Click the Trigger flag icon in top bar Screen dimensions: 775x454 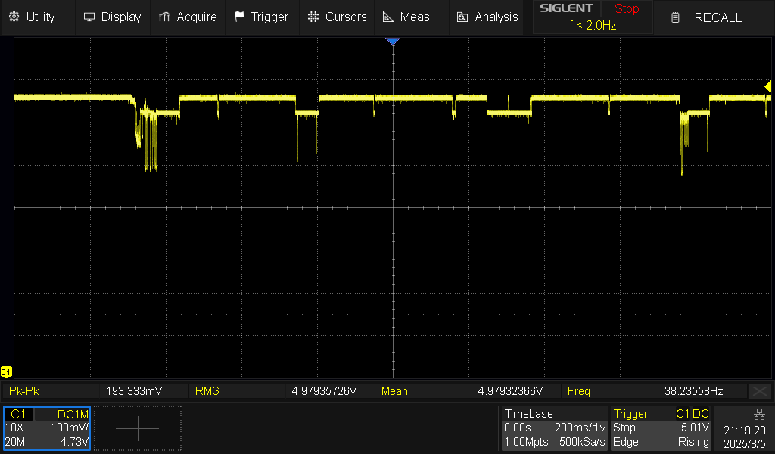[239, 17]
